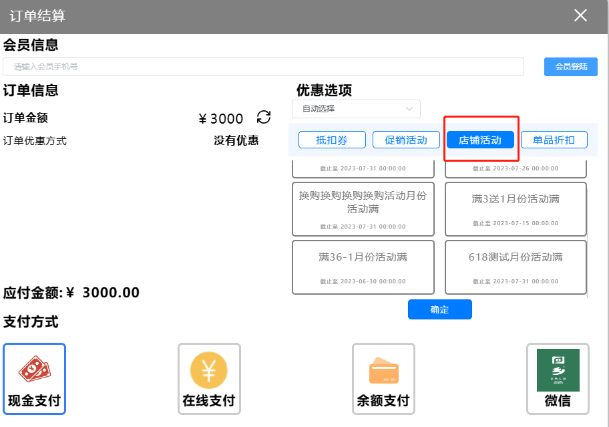Viewport: 609px width, 427px height.
Task: Switch to the 抵扣券 tab
Action: point(332,140)
